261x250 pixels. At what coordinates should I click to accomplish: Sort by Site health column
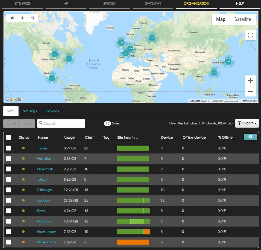pyautogui.click(x=128, y=137)
